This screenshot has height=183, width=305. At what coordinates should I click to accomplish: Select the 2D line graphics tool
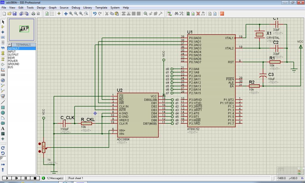(x=3, y=102)
